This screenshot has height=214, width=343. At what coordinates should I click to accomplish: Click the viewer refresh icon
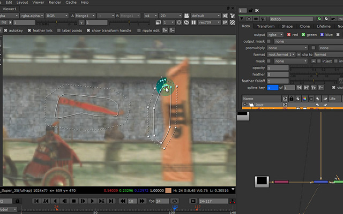point(186,22)
